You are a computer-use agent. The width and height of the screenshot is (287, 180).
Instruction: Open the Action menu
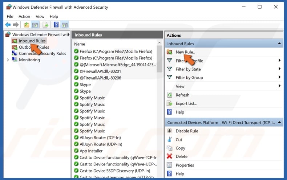[24, 16]
